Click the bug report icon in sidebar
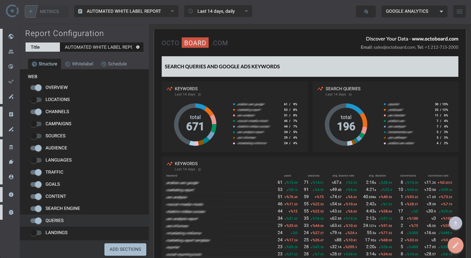This screenshot has height=258, width=471. click(11, 212)
